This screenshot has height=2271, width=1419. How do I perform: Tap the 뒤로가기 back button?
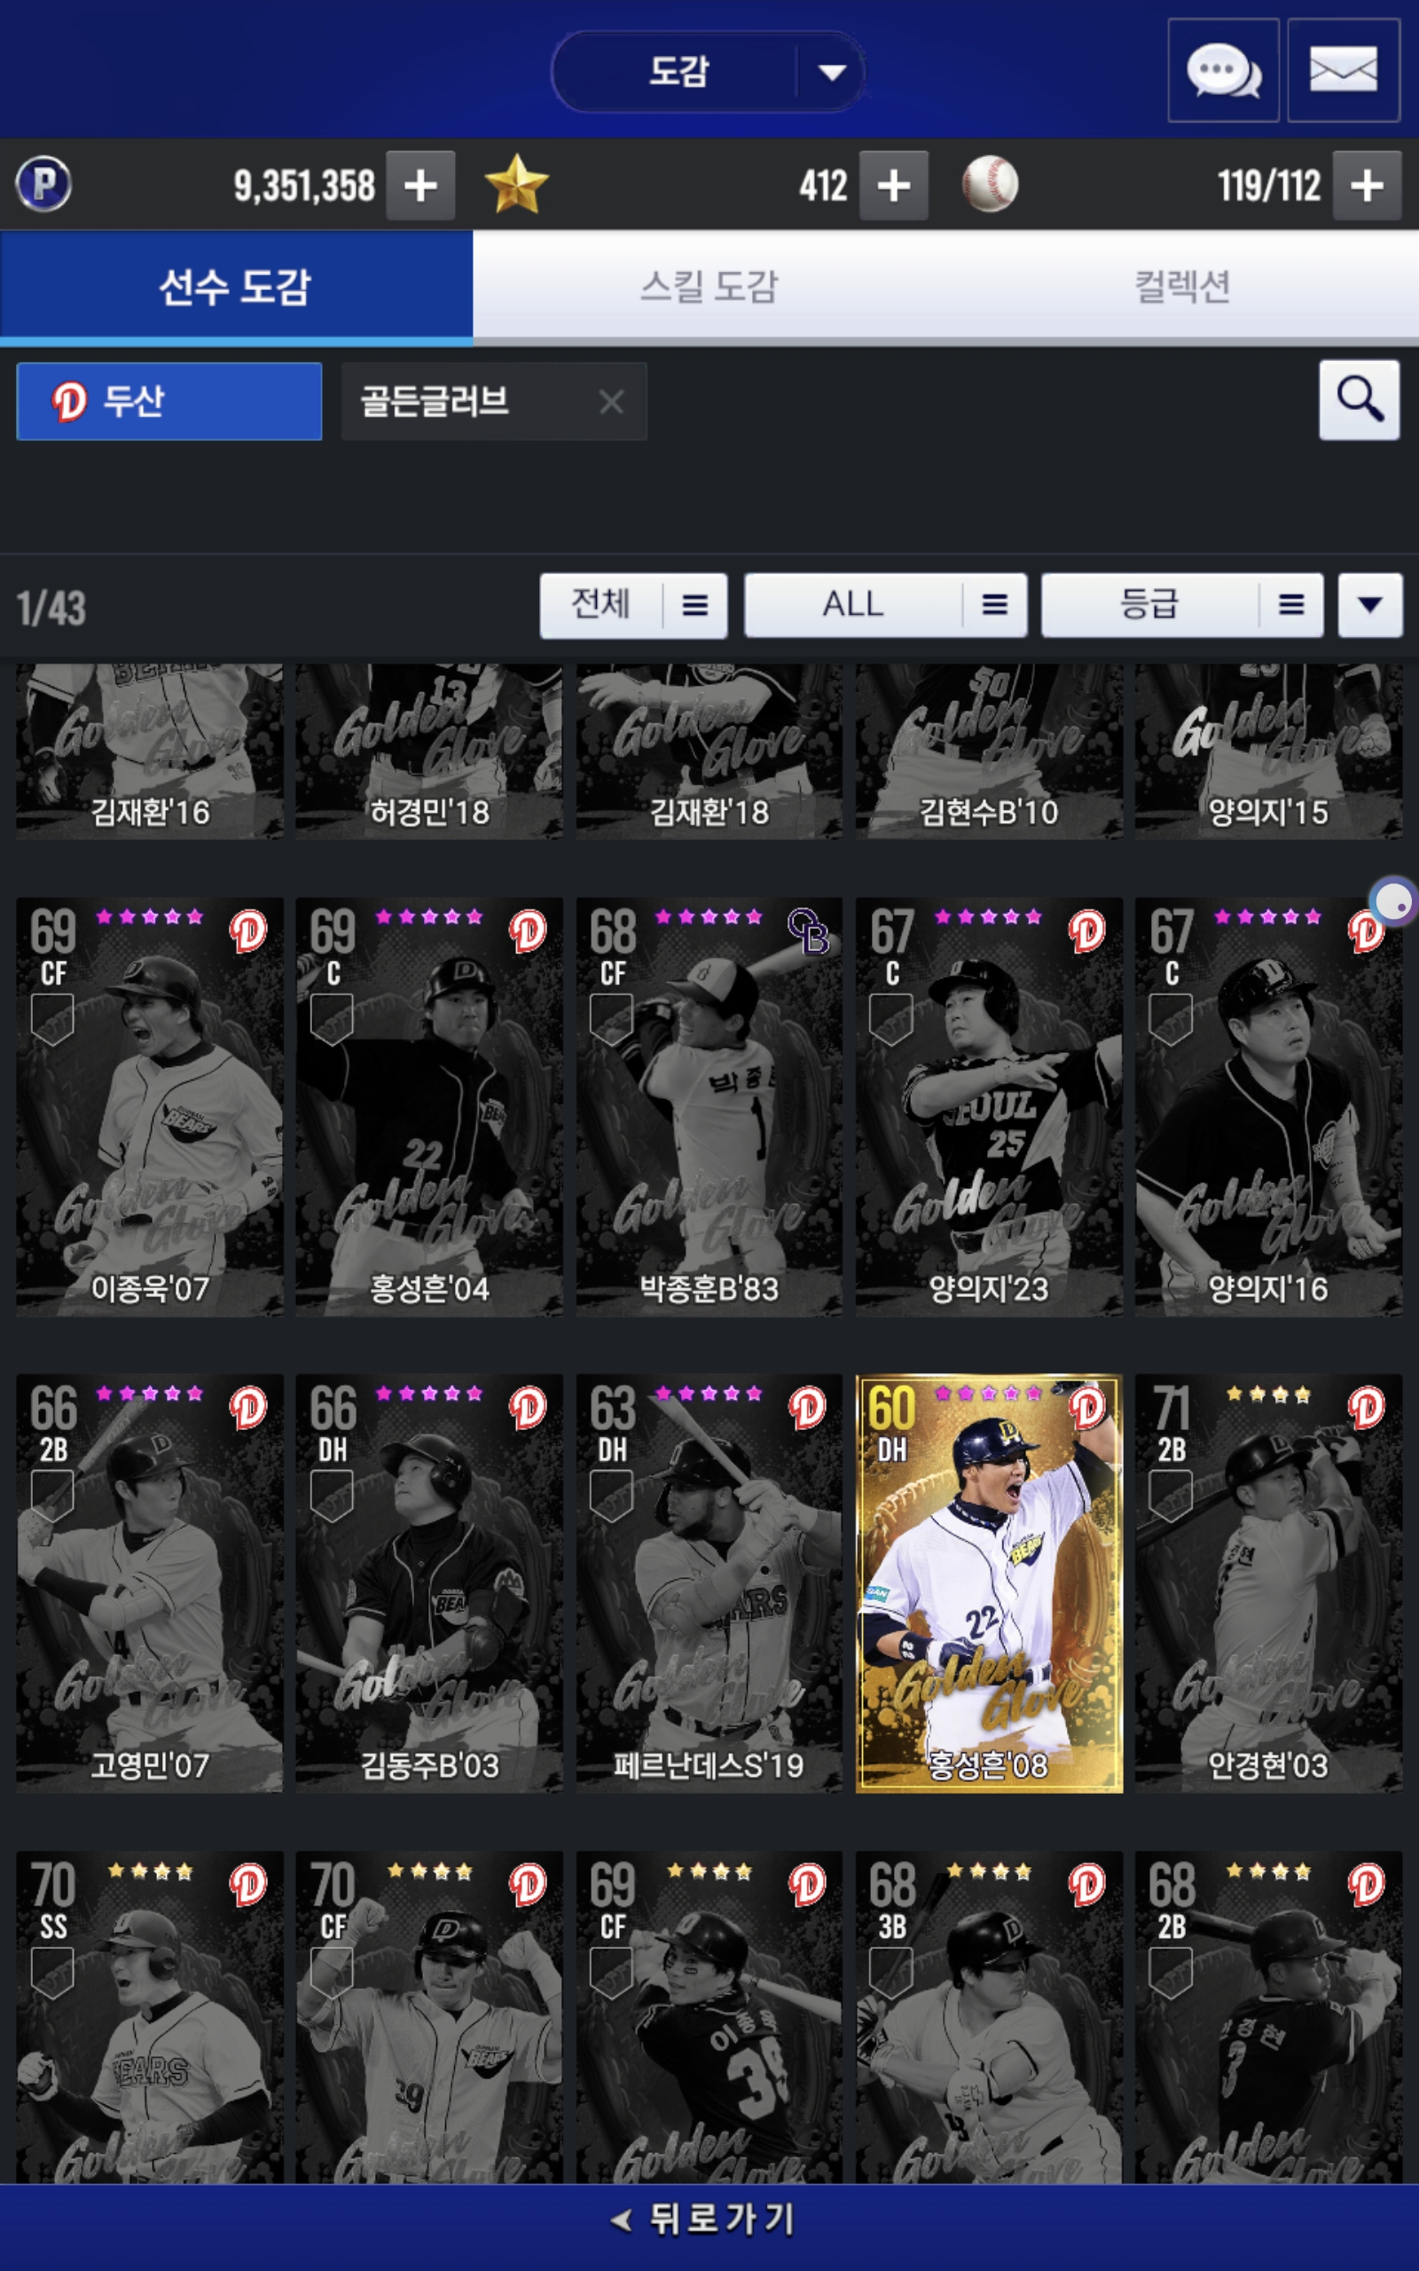tap(709, 2220)
